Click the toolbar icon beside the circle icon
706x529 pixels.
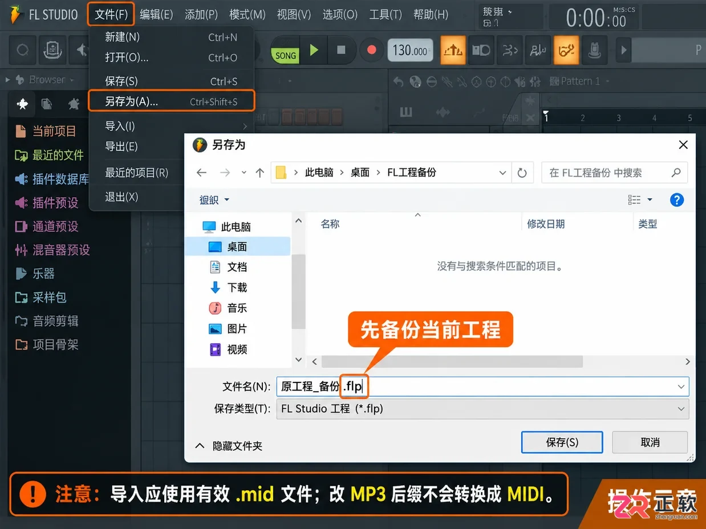[54, 50]
